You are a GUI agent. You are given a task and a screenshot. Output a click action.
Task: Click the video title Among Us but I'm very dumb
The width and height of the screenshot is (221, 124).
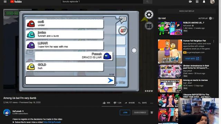20,98
